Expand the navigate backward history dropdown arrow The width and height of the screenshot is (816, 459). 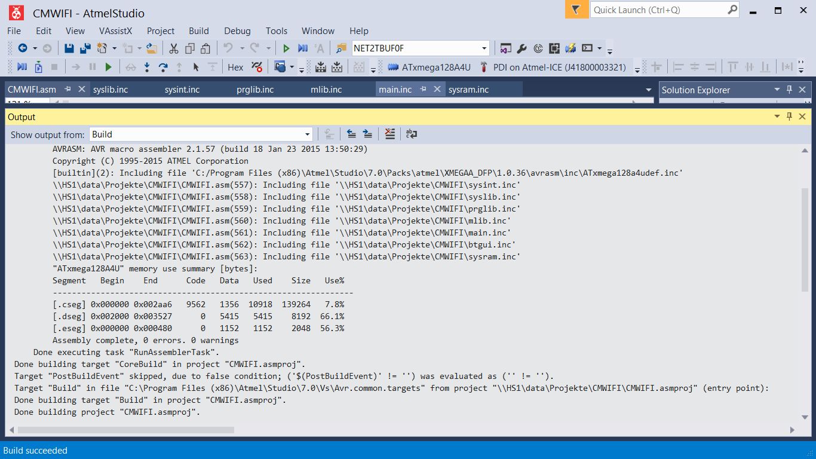click(35, 48)
